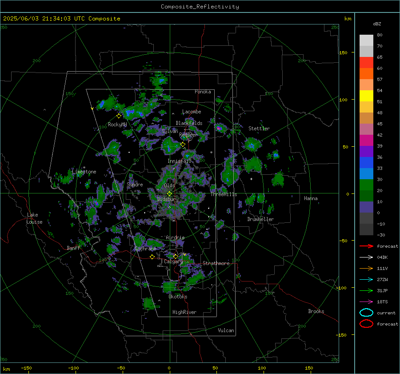The image size is (400, 374).
Task: Click the yellow diamond marker above Calgary label
Action: (176, 256)
